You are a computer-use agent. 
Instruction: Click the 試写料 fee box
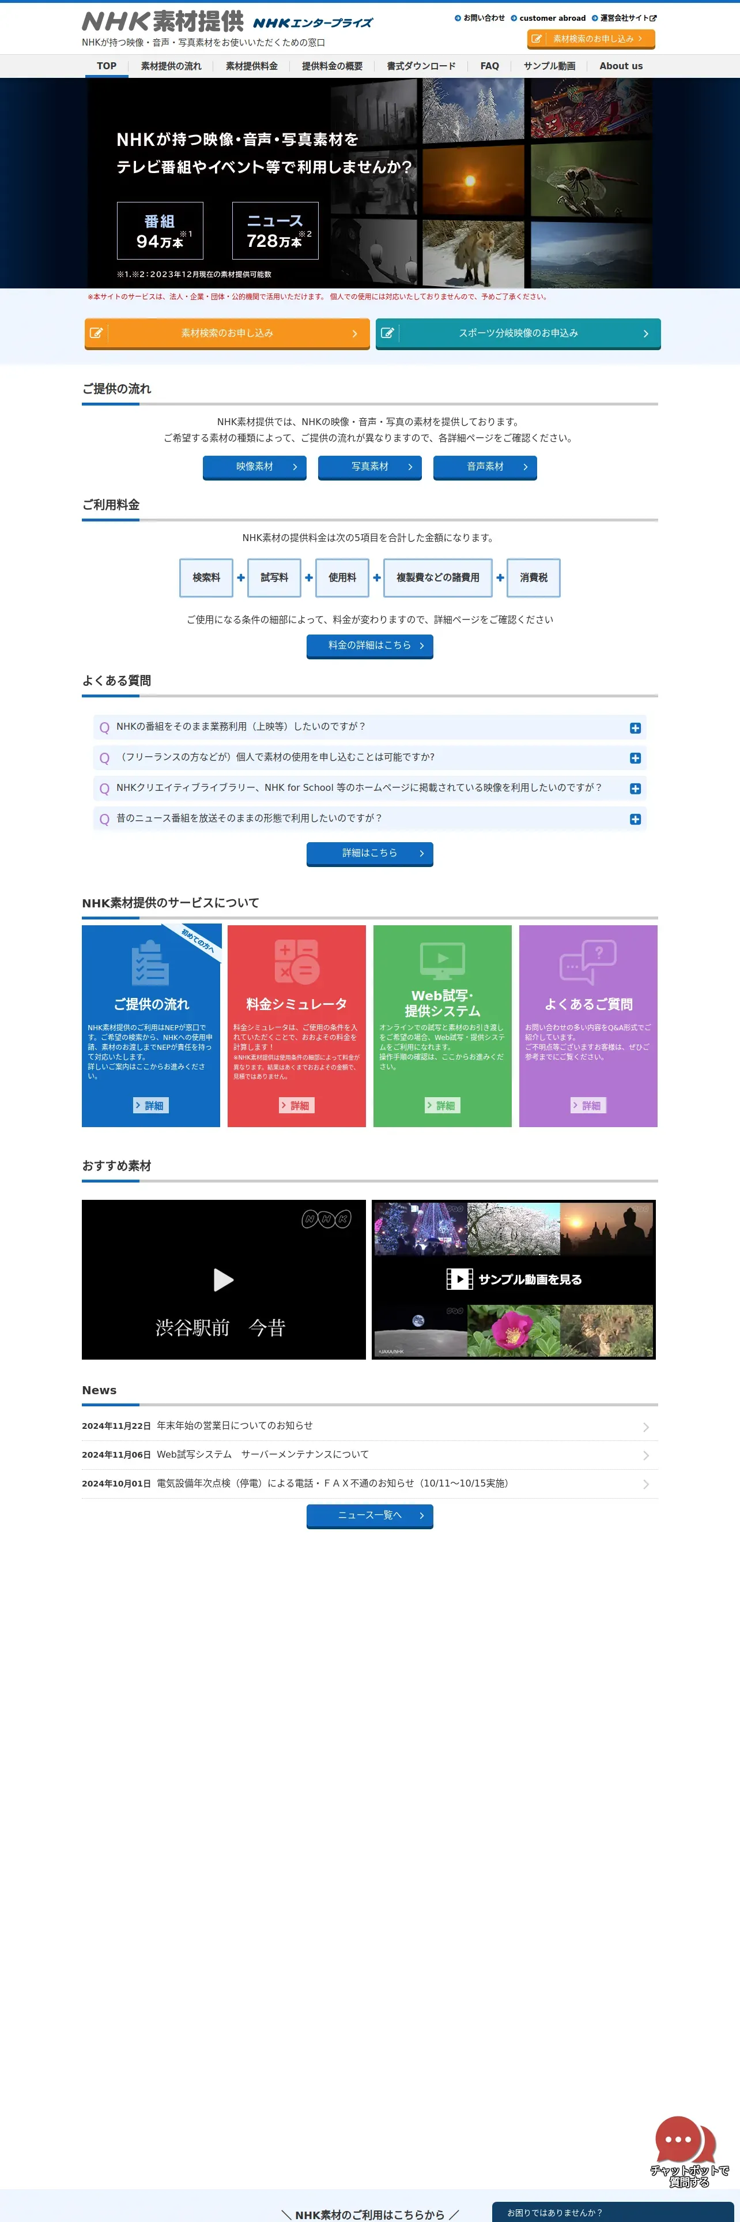point(275,577)
